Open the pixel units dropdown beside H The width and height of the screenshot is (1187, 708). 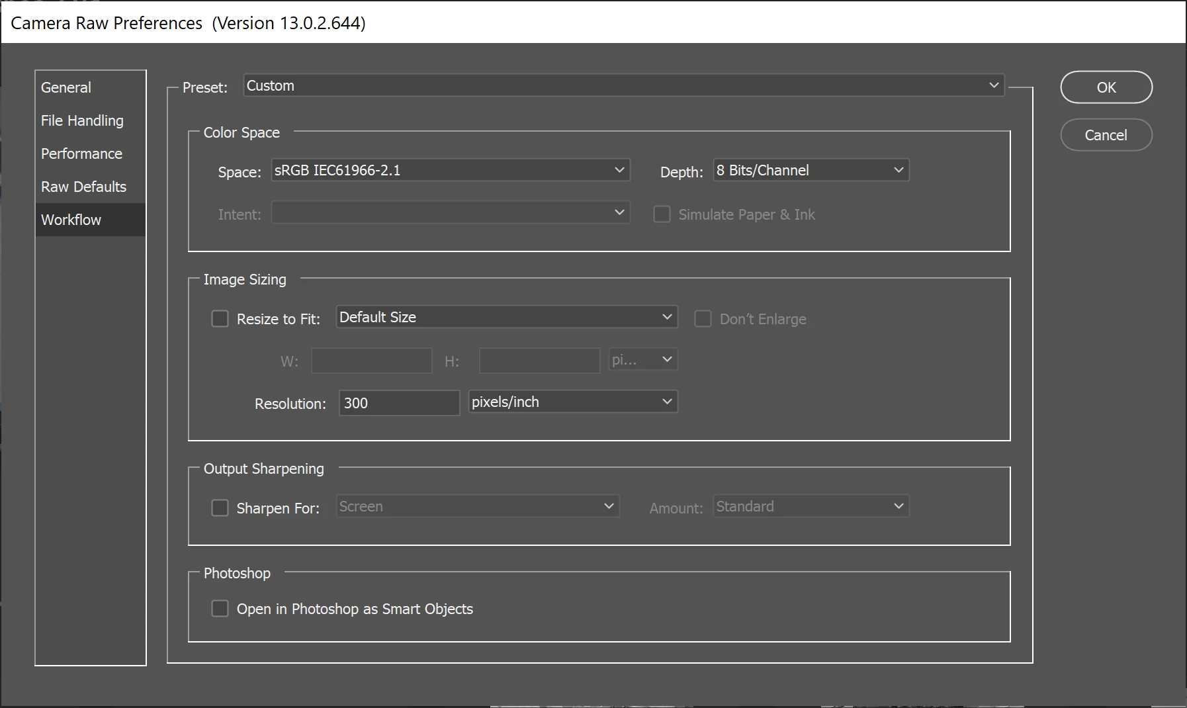pyautogui.click(x=643, y=359)
